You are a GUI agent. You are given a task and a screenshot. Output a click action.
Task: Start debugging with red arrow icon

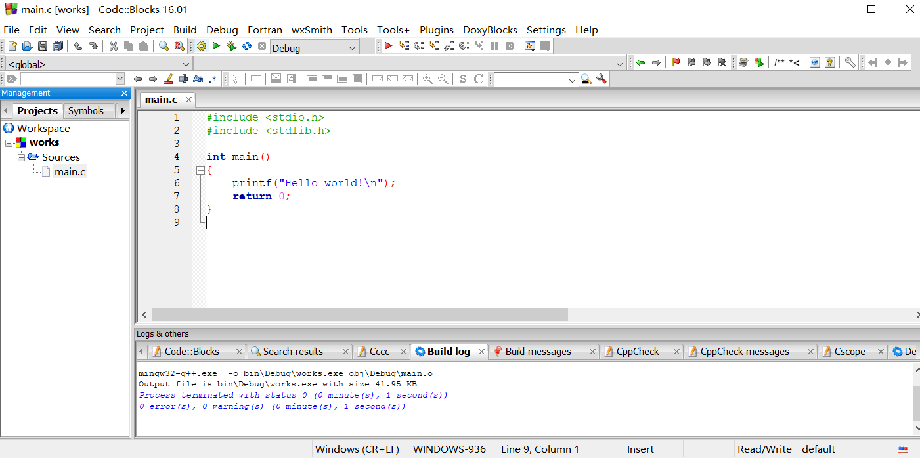point(388,46)
